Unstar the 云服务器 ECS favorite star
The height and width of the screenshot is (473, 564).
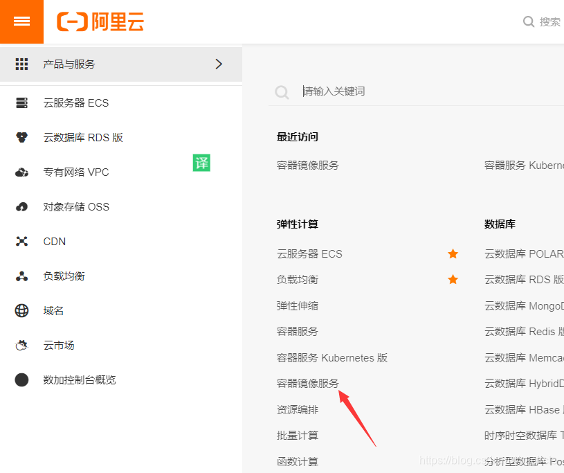coord(453,253)
